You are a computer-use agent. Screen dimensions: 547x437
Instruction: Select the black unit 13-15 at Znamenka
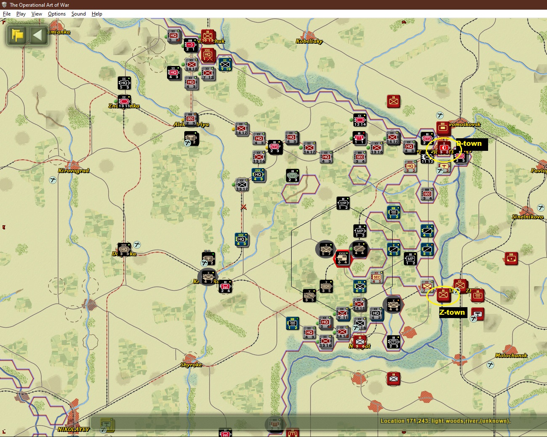(124, 101)
